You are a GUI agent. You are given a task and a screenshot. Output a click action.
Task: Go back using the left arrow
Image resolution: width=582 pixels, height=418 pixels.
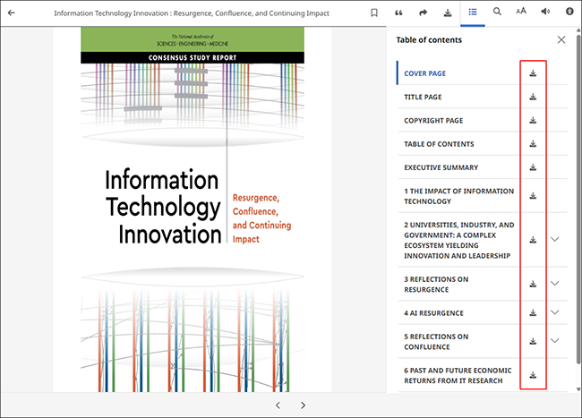(x=12, y=13)
